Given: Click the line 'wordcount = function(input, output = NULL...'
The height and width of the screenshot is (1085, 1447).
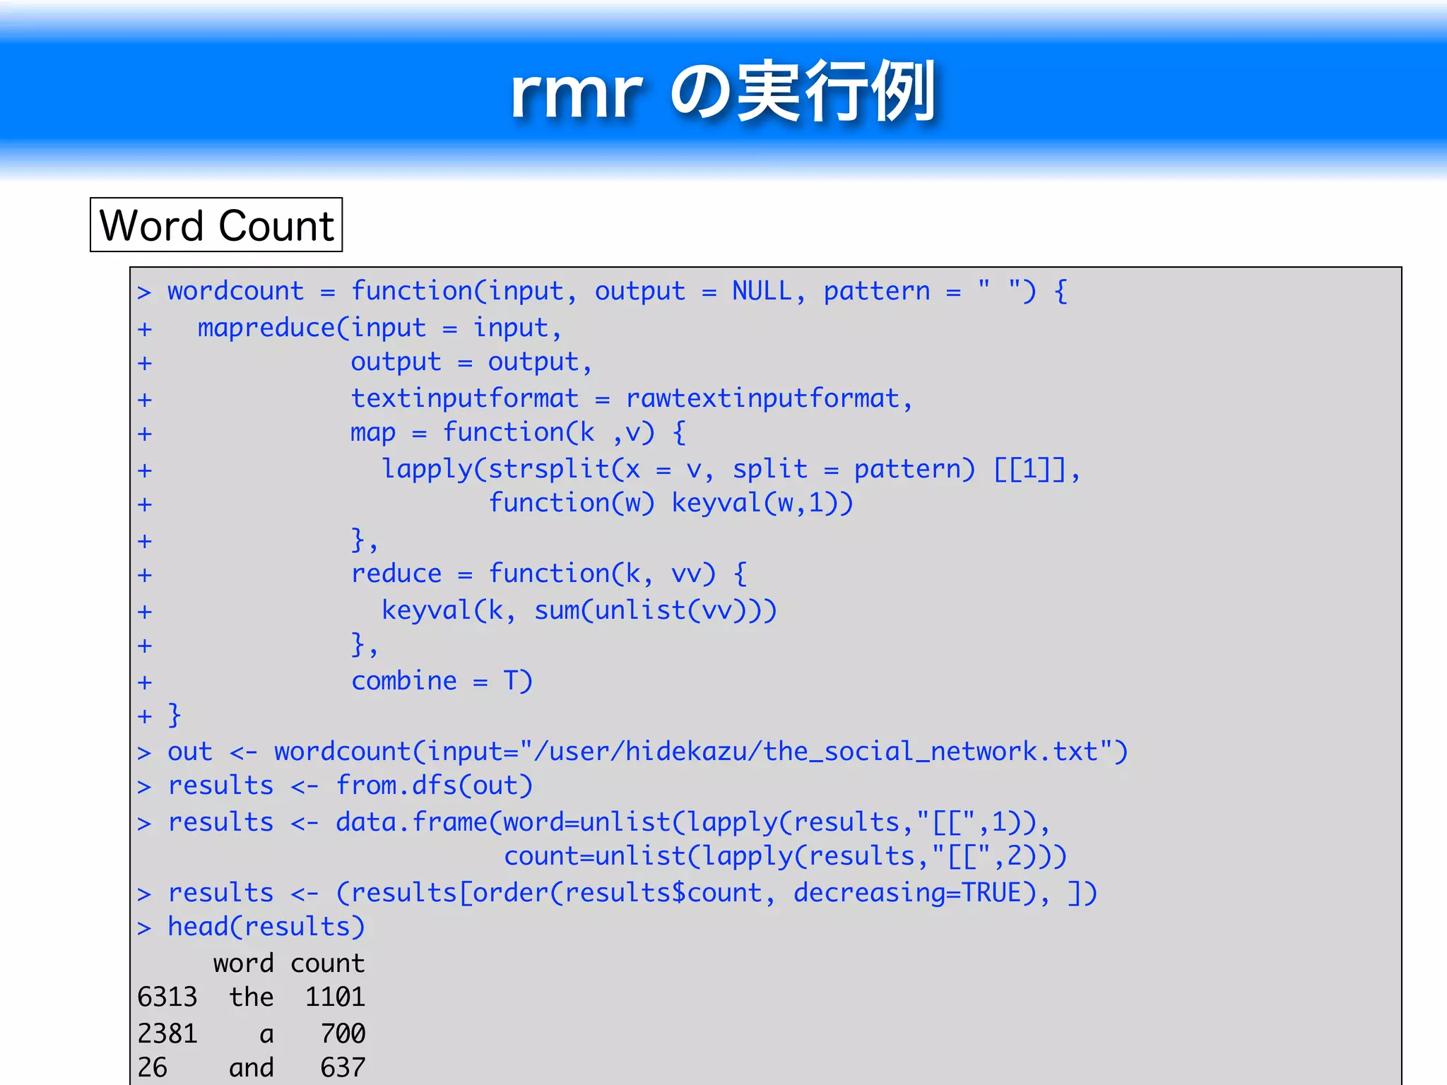Looking at the screenshot, I should point(603,291).
